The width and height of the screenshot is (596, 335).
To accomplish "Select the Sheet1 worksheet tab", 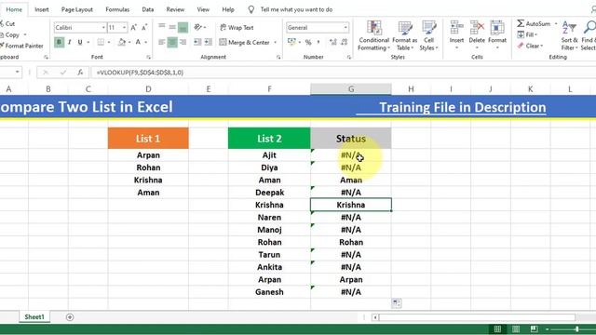I will click(34, 316).
